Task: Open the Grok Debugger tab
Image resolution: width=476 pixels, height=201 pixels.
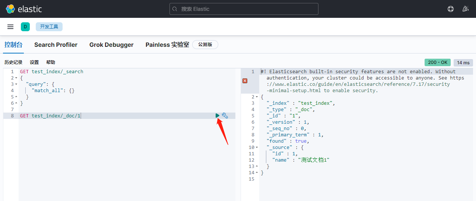Action: [x=111, y=45]
